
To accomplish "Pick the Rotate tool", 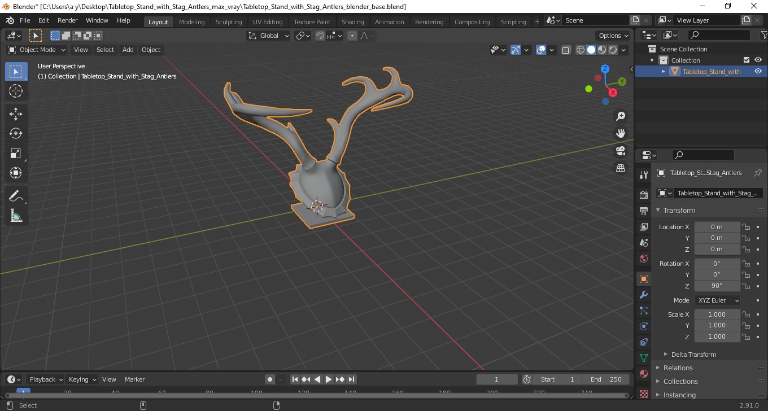I will [16, 133].
